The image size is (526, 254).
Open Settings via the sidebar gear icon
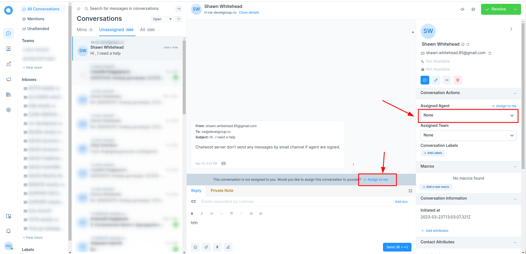[x=8, y=110]
